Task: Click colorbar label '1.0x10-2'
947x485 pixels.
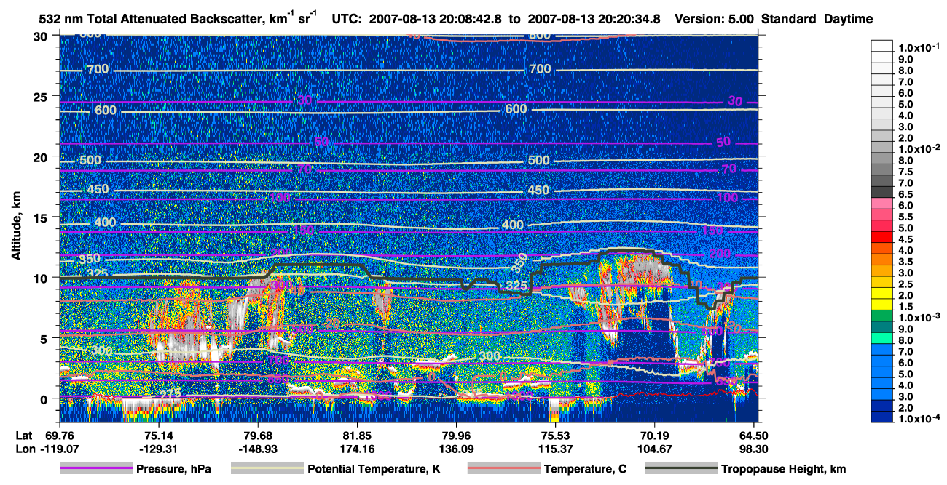Action: click(919, 148)
